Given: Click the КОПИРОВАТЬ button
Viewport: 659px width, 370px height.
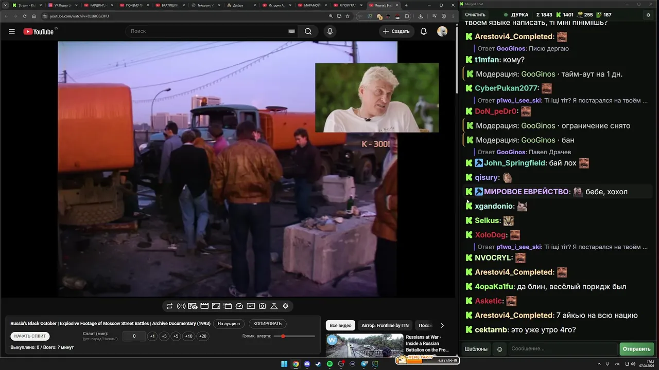Looking at the screenshot, I should (x=268, y=324).
